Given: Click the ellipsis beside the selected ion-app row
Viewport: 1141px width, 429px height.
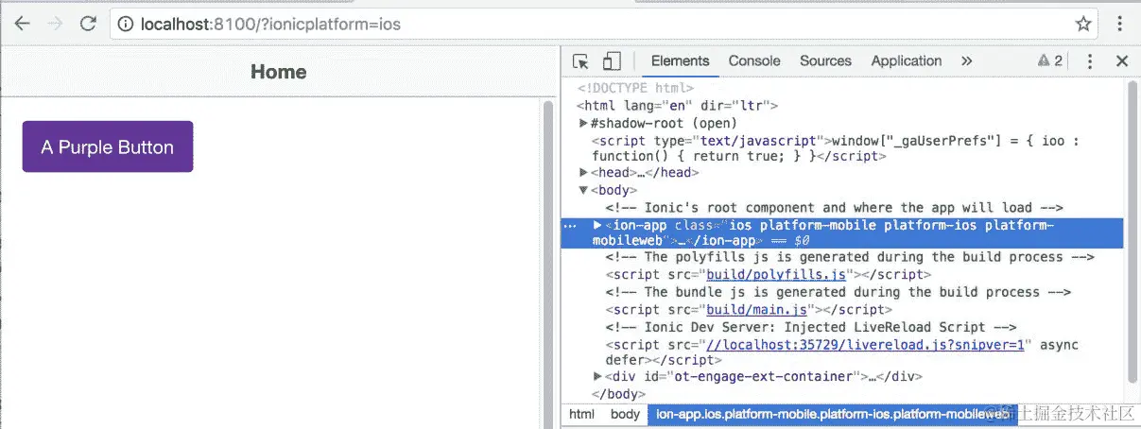Looking at the screenshot, I should [x=570, y=226].
